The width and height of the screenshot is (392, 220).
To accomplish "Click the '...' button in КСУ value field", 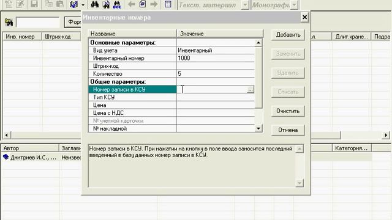I will 251,89.
